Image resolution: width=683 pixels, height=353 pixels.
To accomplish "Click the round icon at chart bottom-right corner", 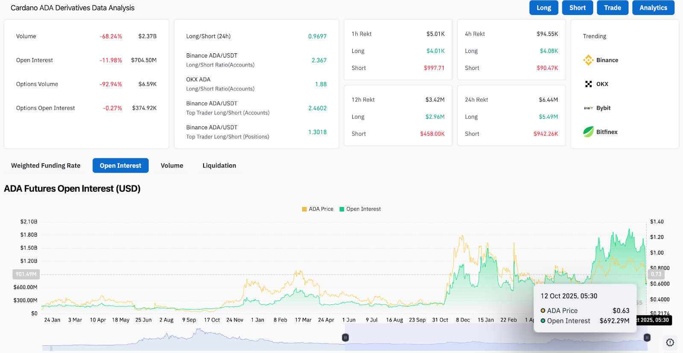I will coord(670,342).
